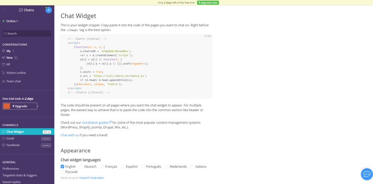Open Targeted chats & triggers
Viewport: 373px width, 184px height.
click(20, 175)
